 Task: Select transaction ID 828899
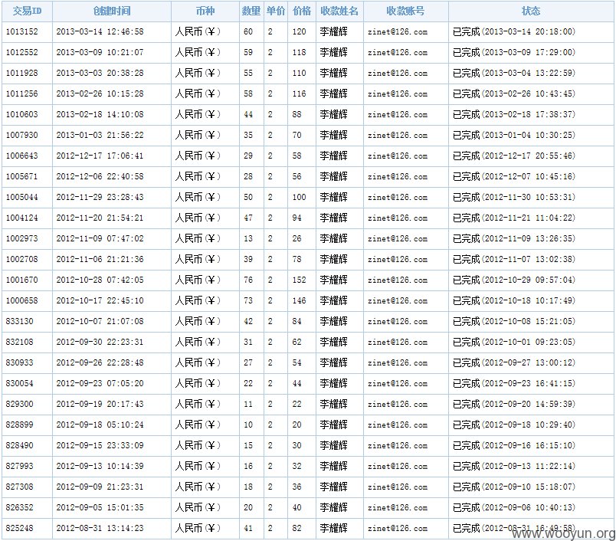[20, 425]
